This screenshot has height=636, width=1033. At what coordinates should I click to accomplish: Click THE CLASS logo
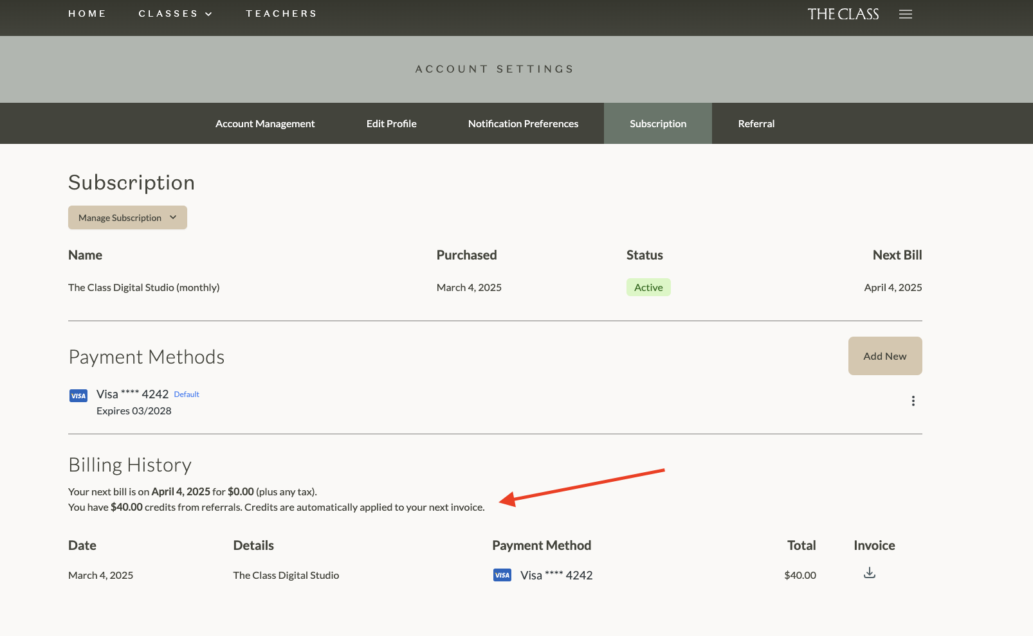(843, 14)
